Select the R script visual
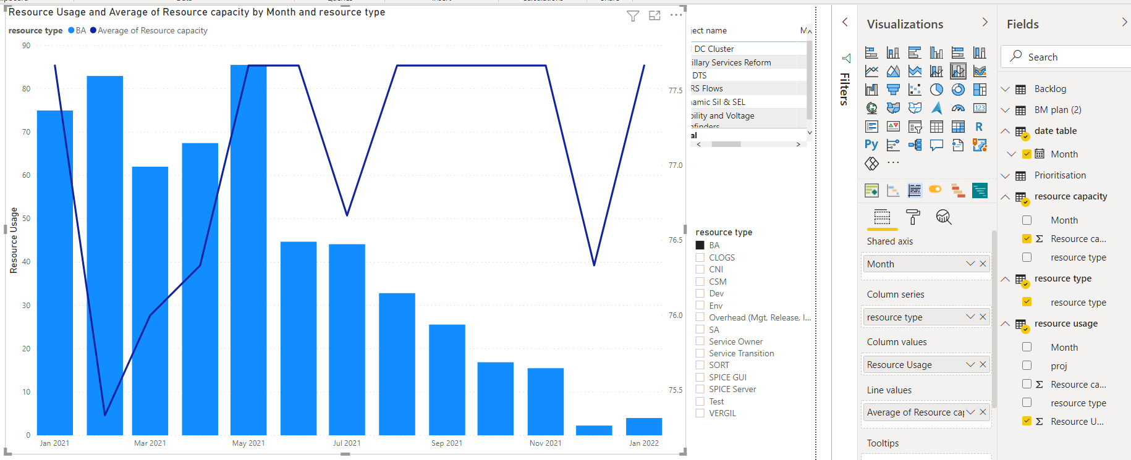The height and width of the screenshot is (460, 1131). 980,127
